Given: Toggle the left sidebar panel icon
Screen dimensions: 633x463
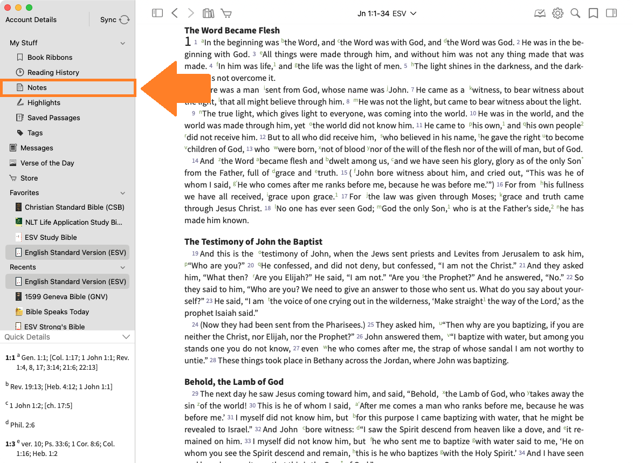Looking at the screenshot, I should pos(157,13).
